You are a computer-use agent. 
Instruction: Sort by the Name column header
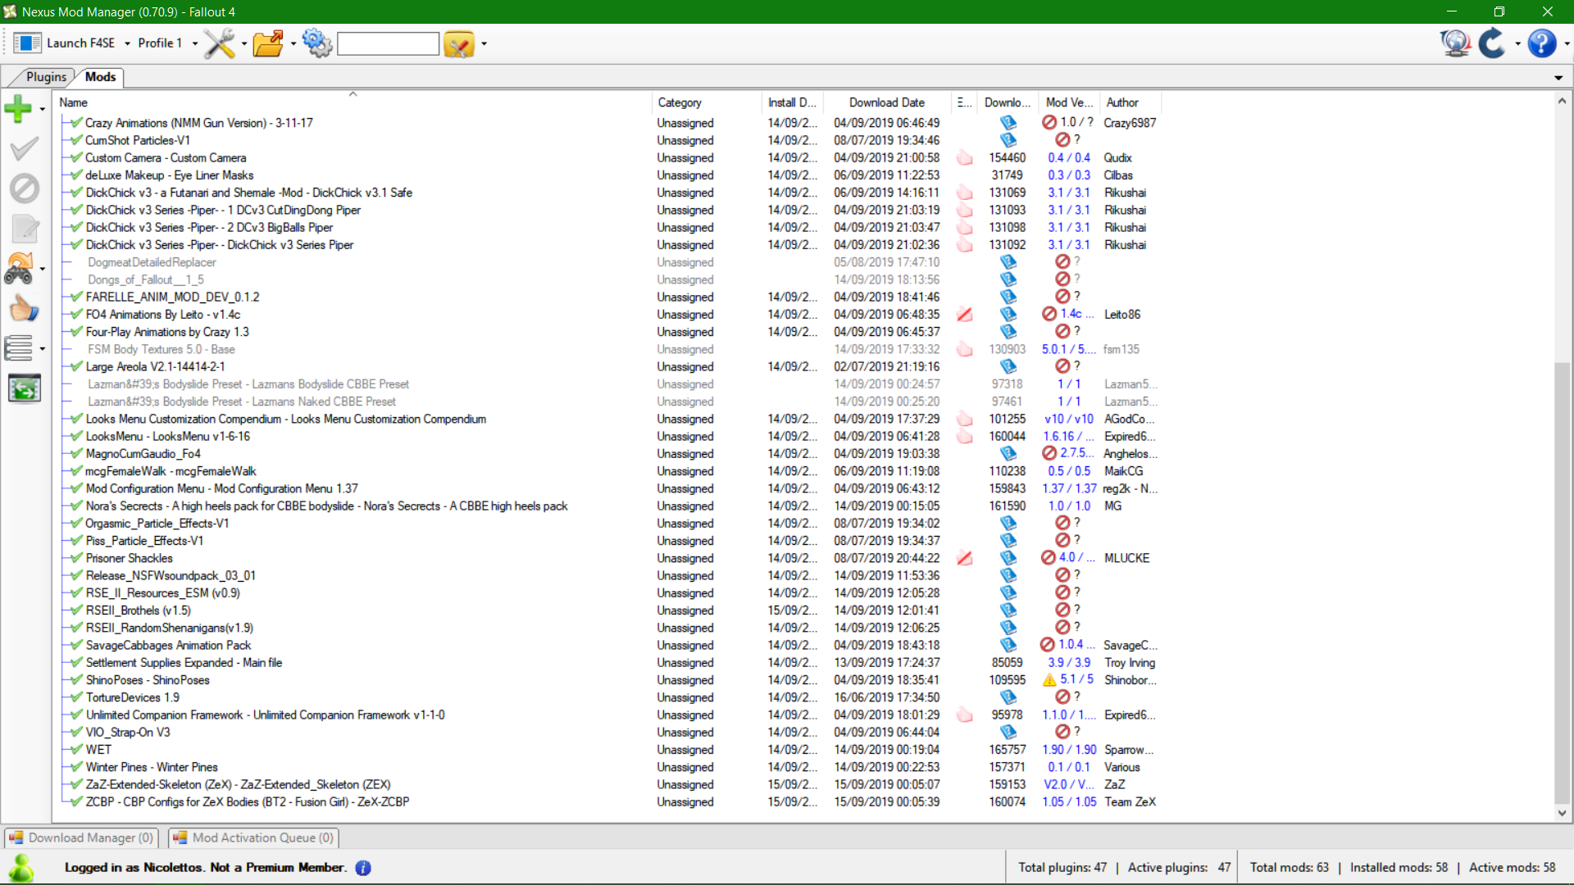point(353,102)
